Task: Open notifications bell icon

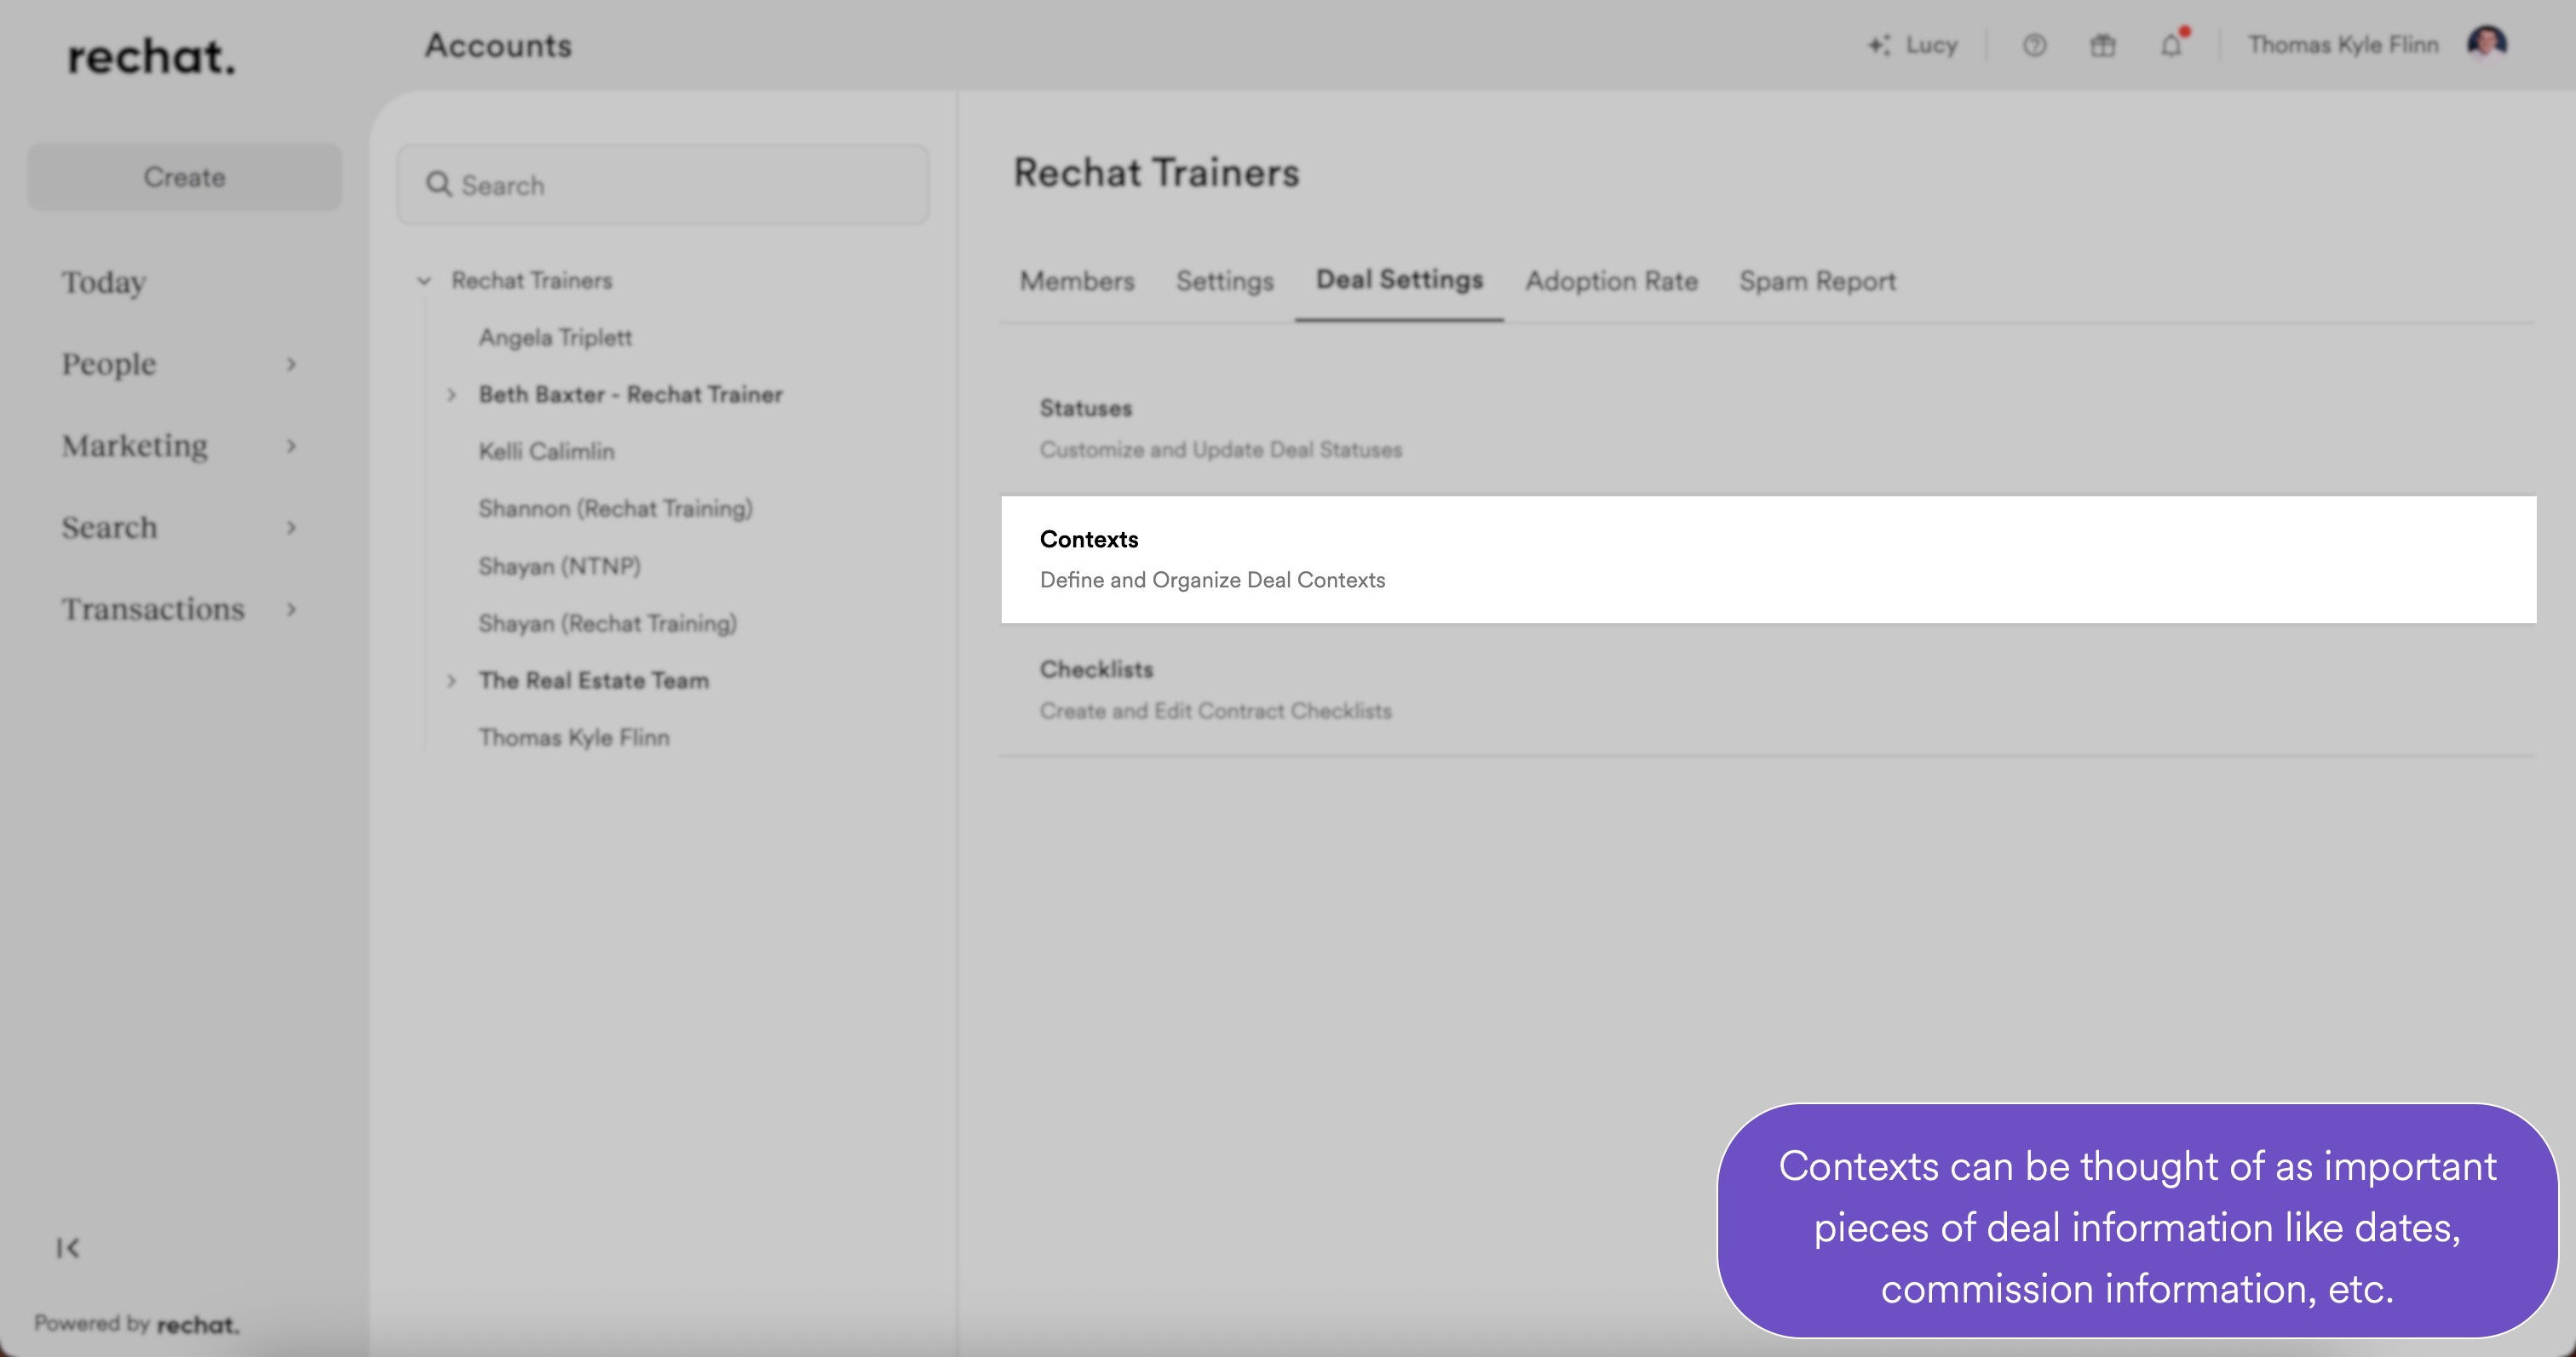Action: tap(2171, 46)
